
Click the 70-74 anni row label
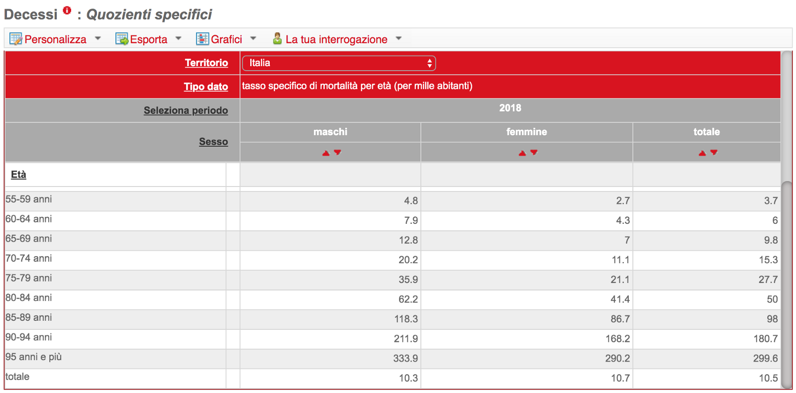coord(29,258)
